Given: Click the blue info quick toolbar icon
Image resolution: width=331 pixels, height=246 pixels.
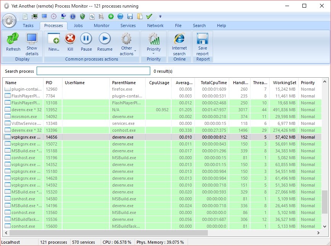Looking at the screenshot, I should click(x=73, y=16).
